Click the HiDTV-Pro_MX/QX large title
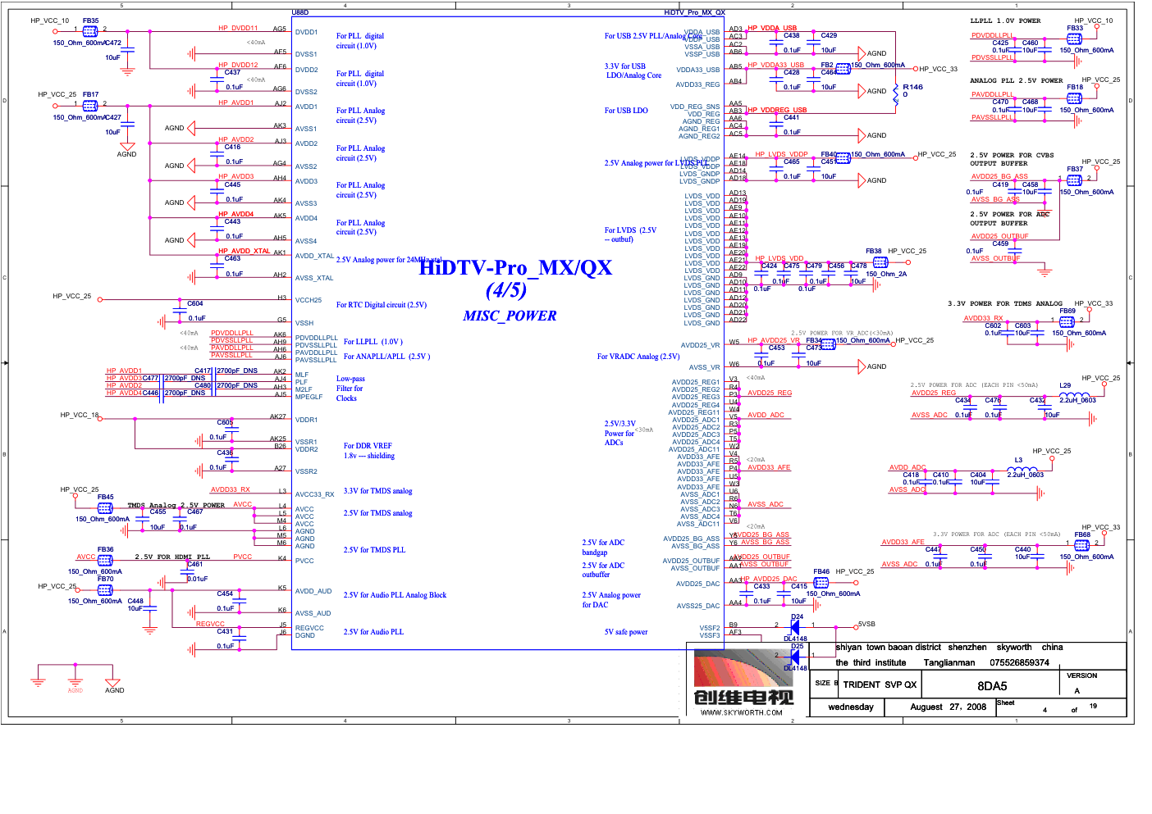This screenshot has width=1152, height=814. point(515,267)
